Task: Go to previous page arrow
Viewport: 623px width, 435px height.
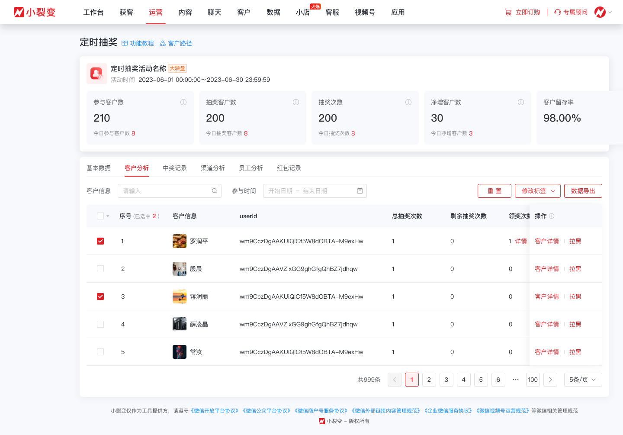Action: click(x=395, y=380)
